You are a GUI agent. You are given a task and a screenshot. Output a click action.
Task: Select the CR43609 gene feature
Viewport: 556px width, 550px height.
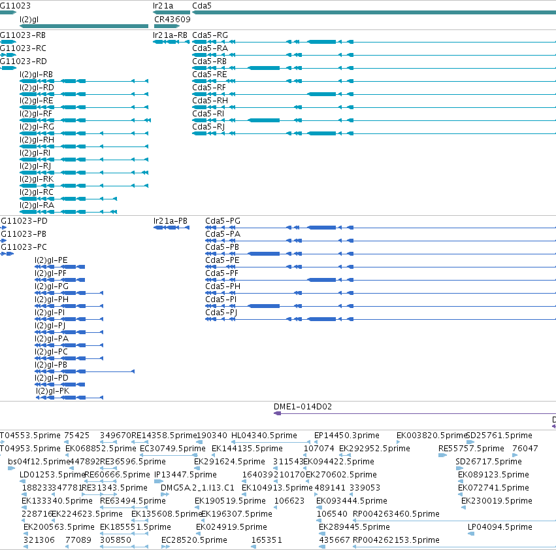point(167,26)
